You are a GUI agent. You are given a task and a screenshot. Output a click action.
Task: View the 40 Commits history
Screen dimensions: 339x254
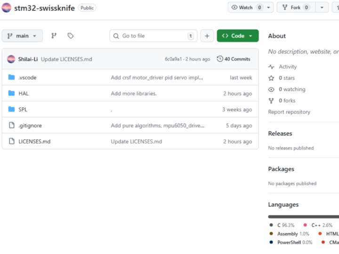[234, 59]
